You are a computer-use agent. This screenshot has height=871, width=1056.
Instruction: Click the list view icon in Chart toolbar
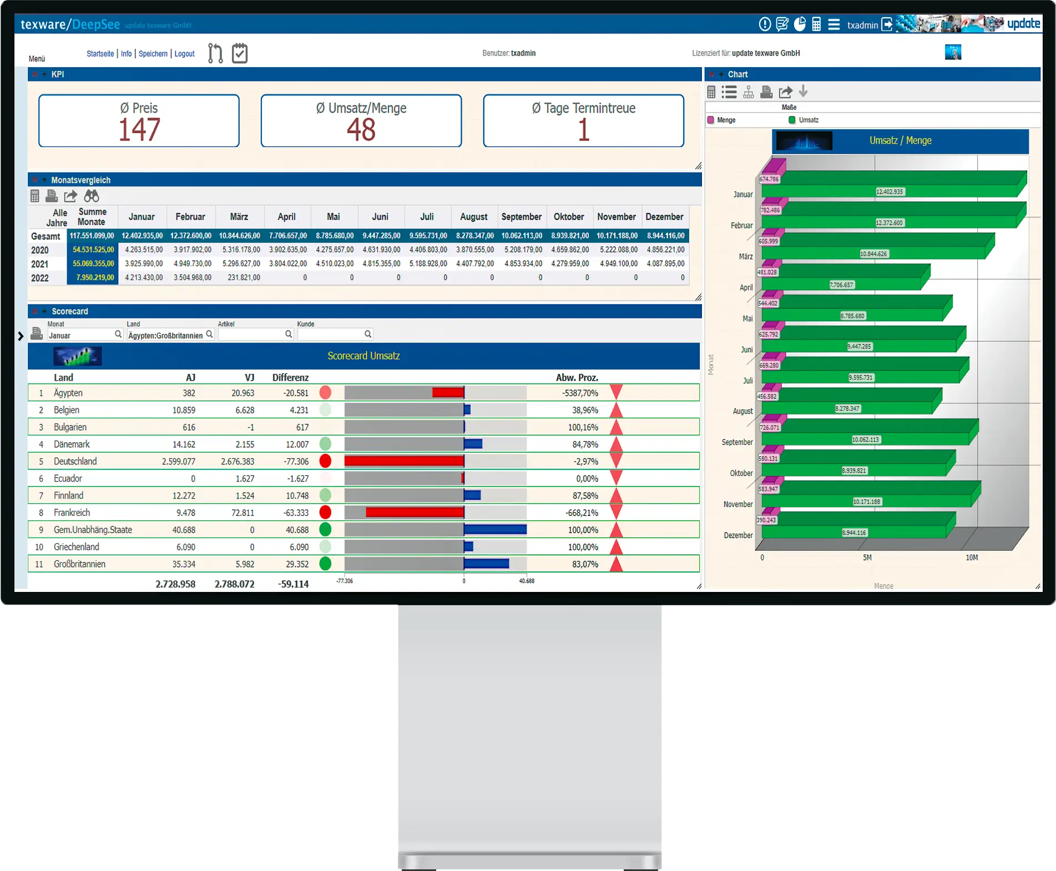[729, 92]
